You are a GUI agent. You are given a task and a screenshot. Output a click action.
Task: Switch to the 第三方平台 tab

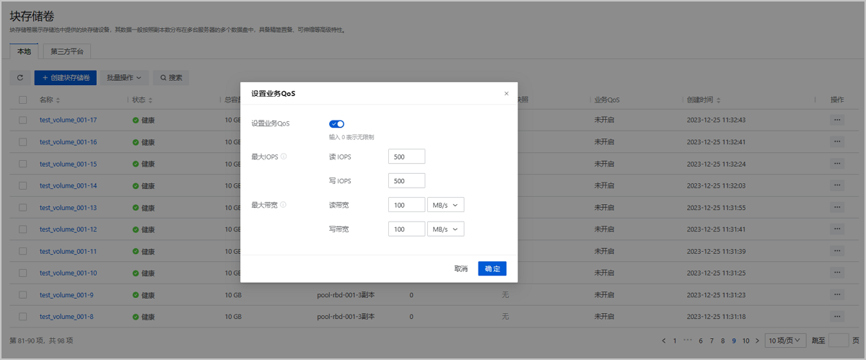[x=67, y=51]
